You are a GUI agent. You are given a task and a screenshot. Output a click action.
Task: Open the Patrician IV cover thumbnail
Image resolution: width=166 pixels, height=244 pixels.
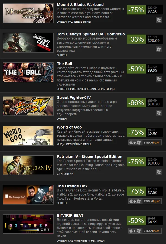click(28, 165)
